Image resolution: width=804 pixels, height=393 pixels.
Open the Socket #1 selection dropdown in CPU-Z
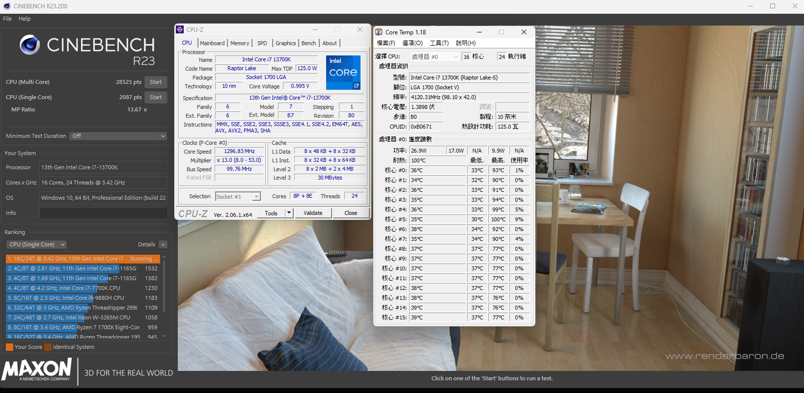coord(238,197)
